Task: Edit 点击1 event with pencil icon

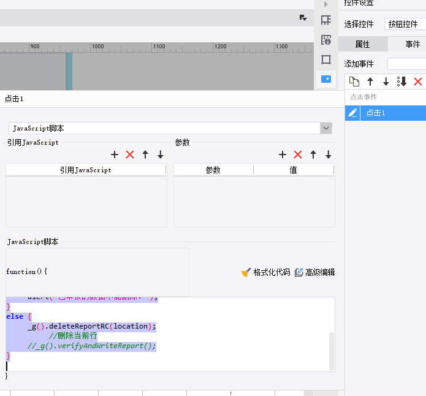Action: pyautogui.click(x=352, y=113)
